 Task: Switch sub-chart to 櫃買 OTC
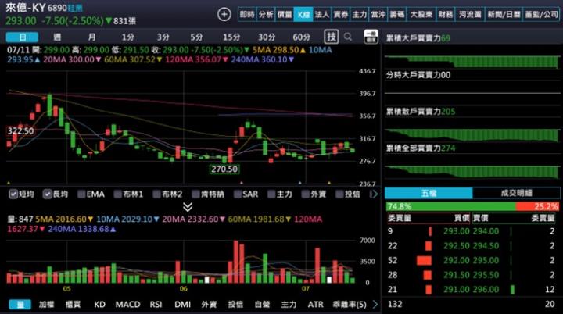point(73,305)
